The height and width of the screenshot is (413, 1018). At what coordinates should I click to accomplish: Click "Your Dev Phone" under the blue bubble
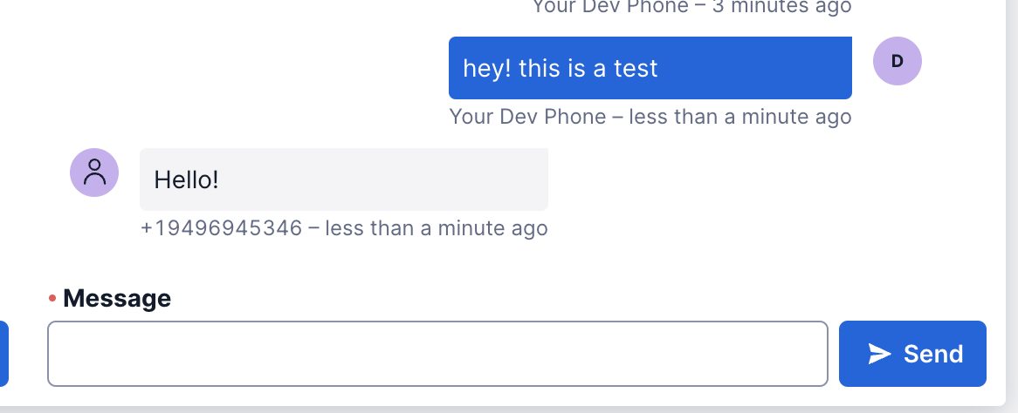click(x=527, y=117)
